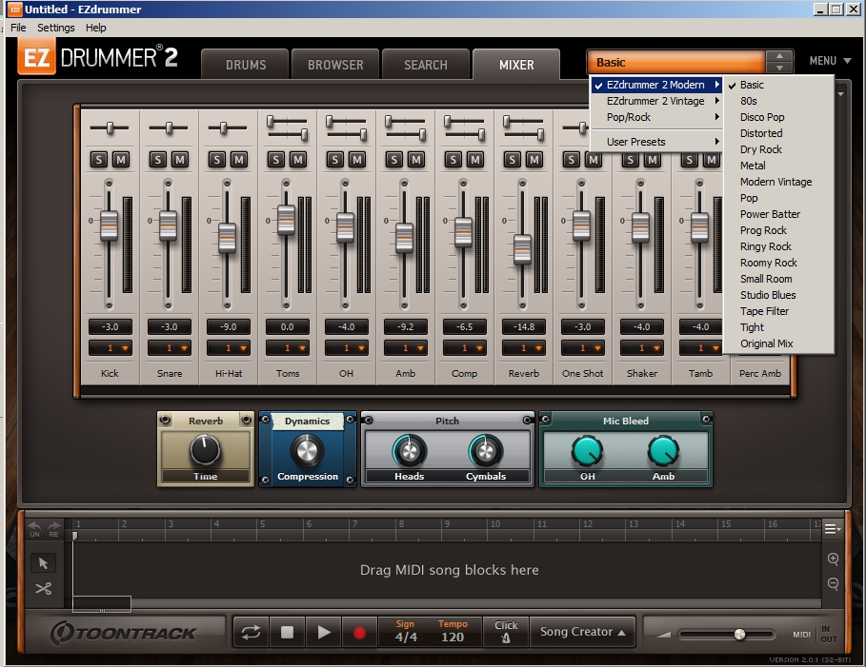Screen dimensions: 866x667
Task: Click the Snare pan slider
Action: click(169, 128)
